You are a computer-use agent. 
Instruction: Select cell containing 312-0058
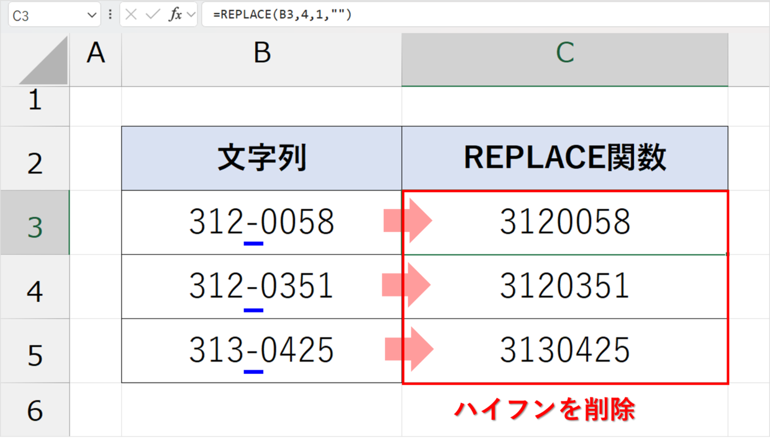261,222
